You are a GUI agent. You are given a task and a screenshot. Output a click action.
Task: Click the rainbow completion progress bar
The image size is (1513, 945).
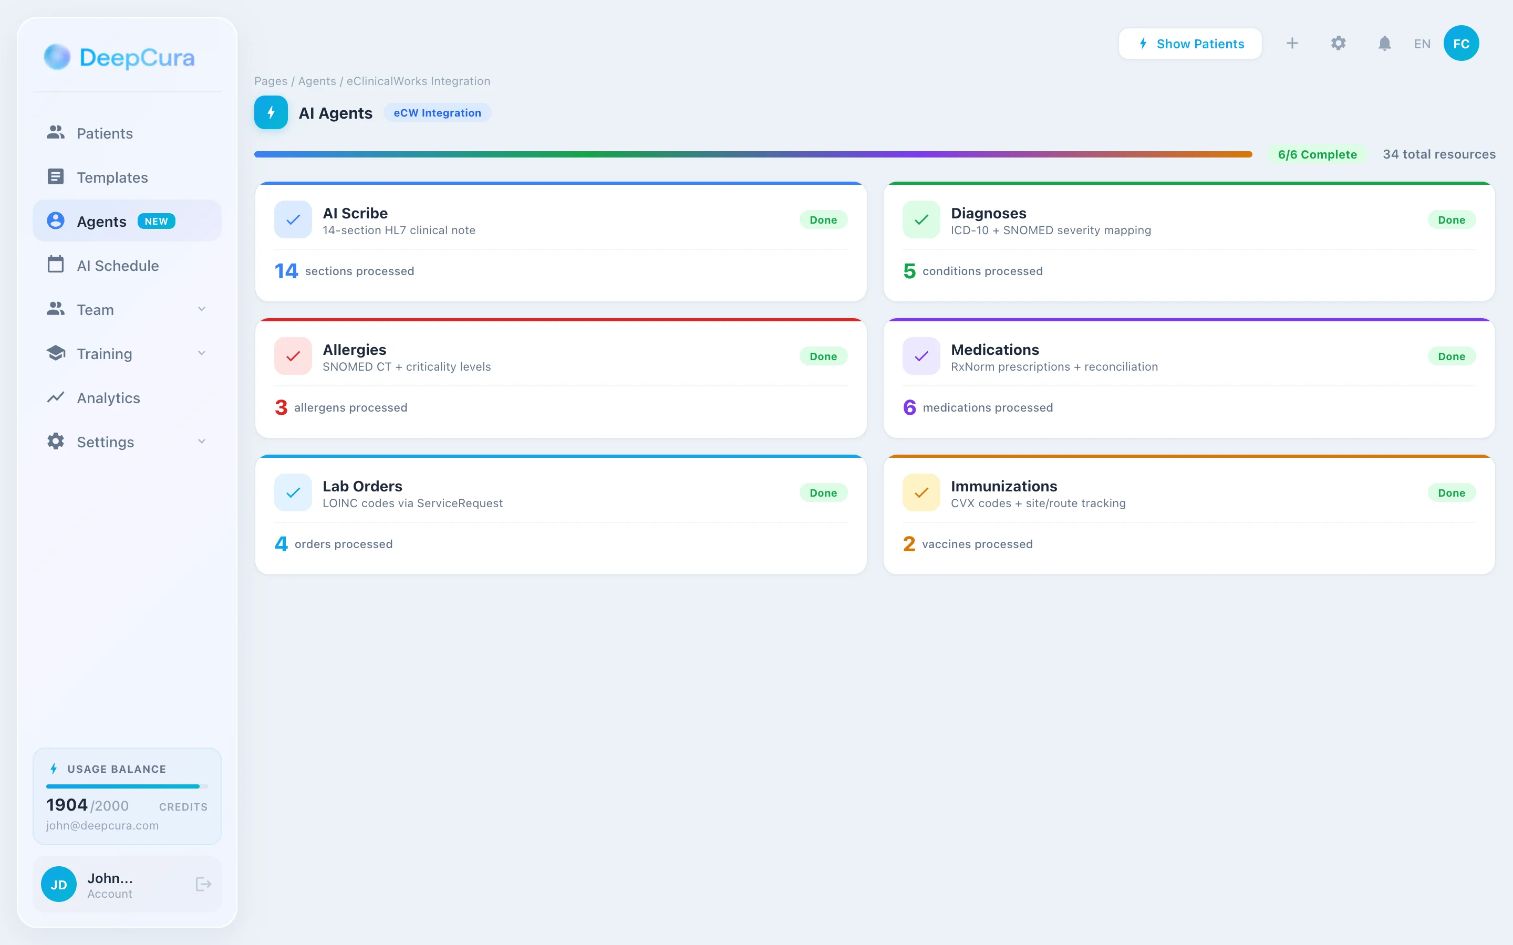[752, 154]
